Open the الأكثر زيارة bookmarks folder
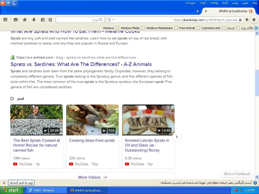259x194 pixels. [x=249, y=28]
